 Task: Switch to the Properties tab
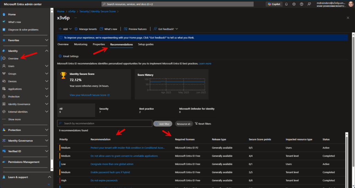point(99,44)
